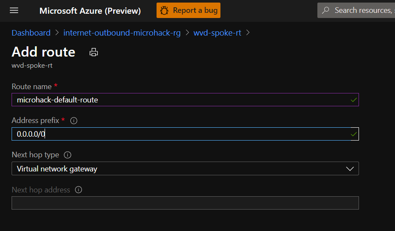395x231 pixels.
Task: Click the Next hop type info icon
Action: pyautogui.click(x=67, y=155)
